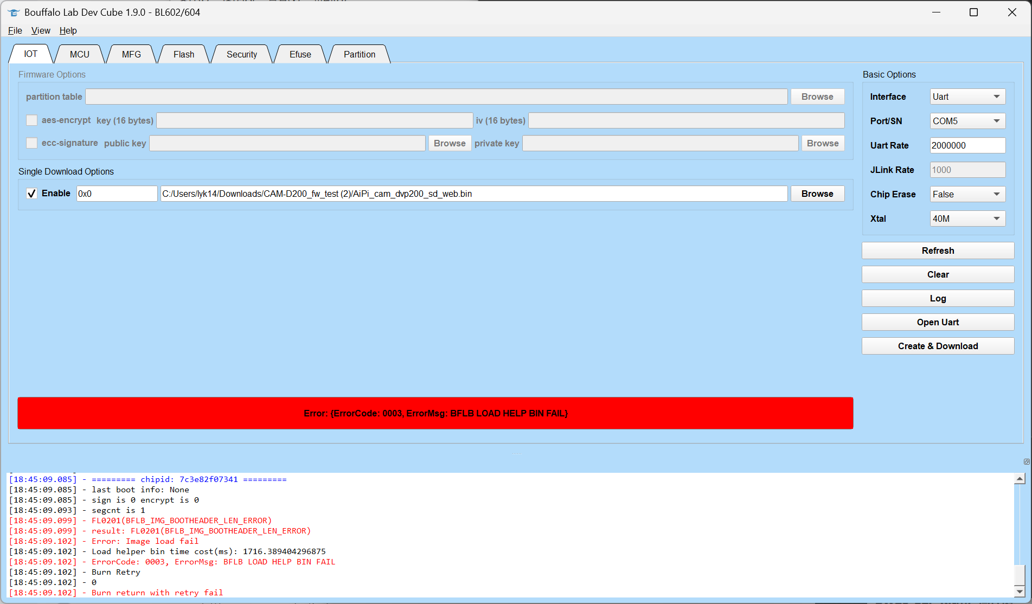Viewport: 1032px width, 604px height.
Task: Click the Open Uart button
Action: pos(938,322)
